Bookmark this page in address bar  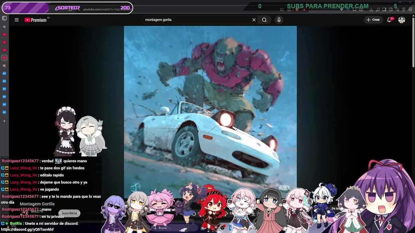(70, 9)
